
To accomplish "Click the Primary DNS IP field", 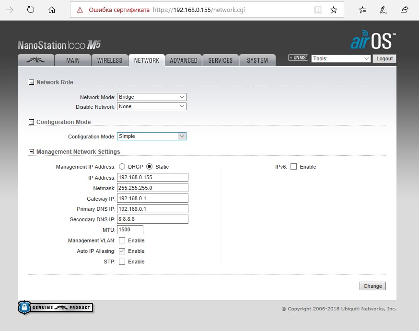I will (152, 209).
